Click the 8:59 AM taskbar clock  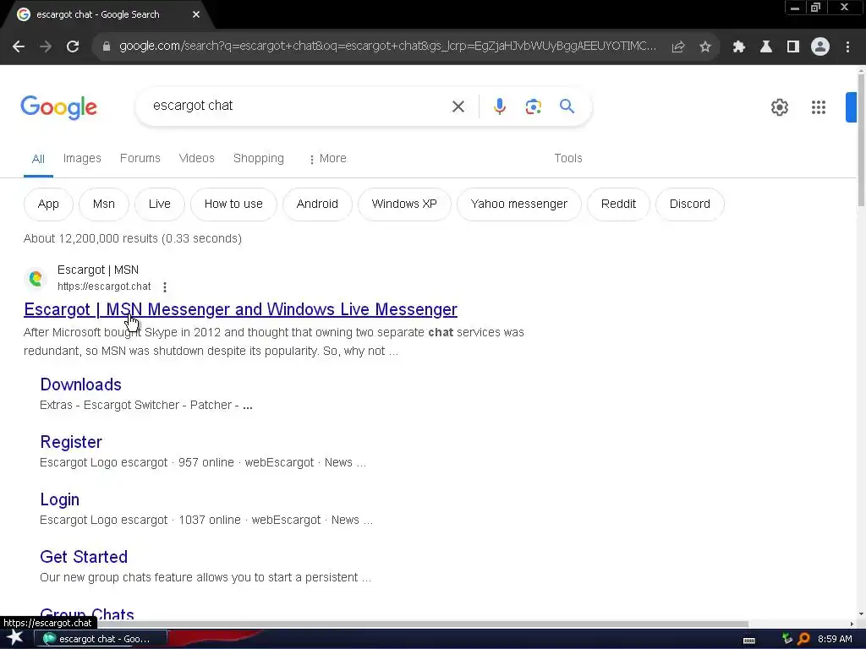[835, 639]
